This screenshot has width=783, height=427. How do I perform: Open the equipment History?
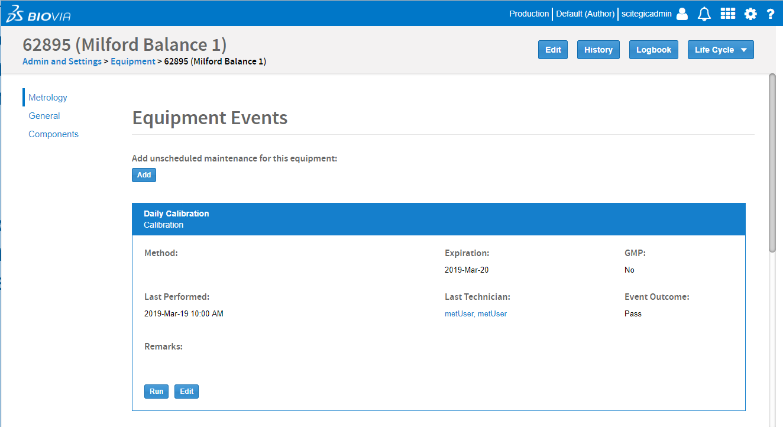598,50
